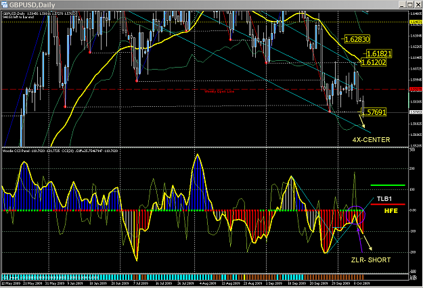Open the chart window system menu icon
The image size is (423, 288).
(x=4, y=5)
